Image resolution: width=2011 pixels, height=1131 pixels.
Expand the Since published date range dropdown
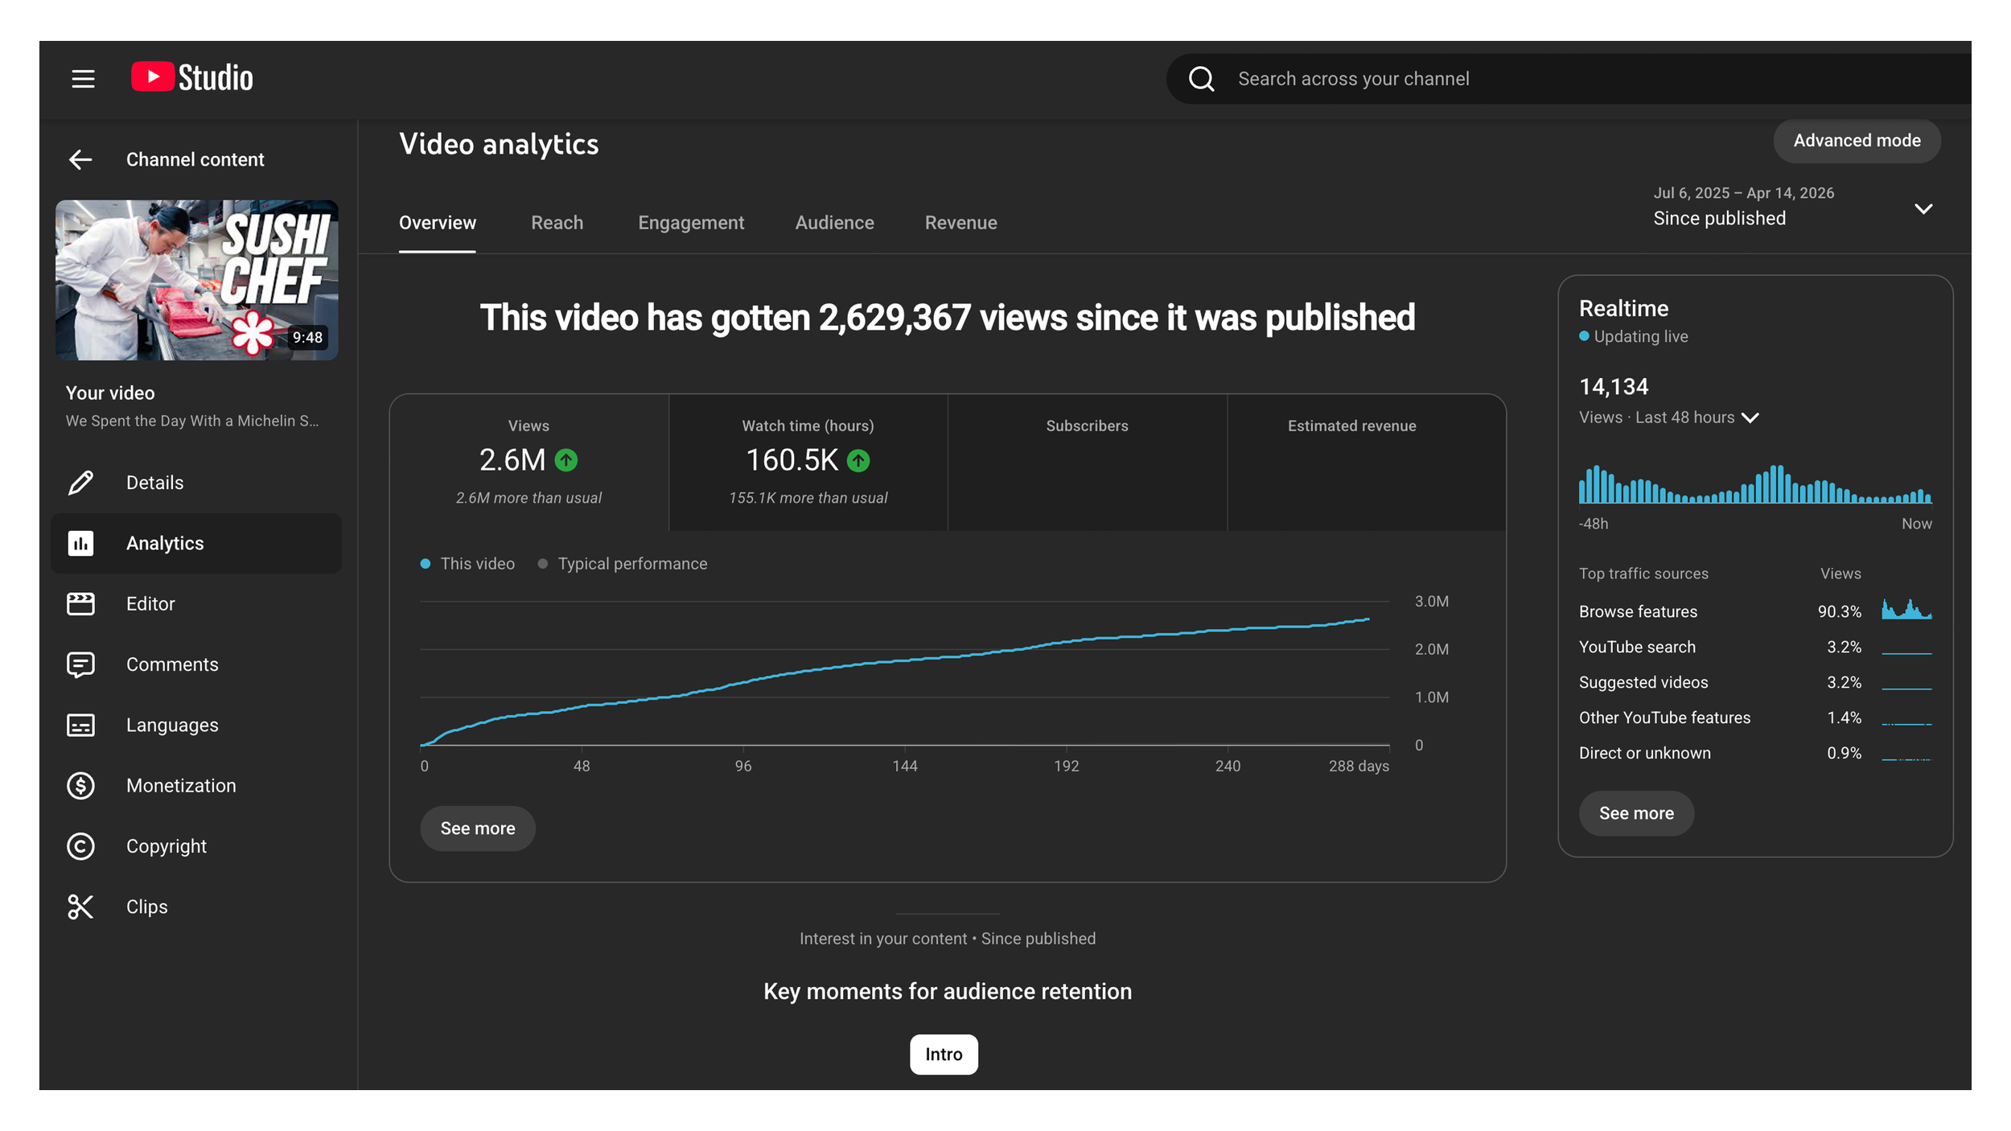1923,209
